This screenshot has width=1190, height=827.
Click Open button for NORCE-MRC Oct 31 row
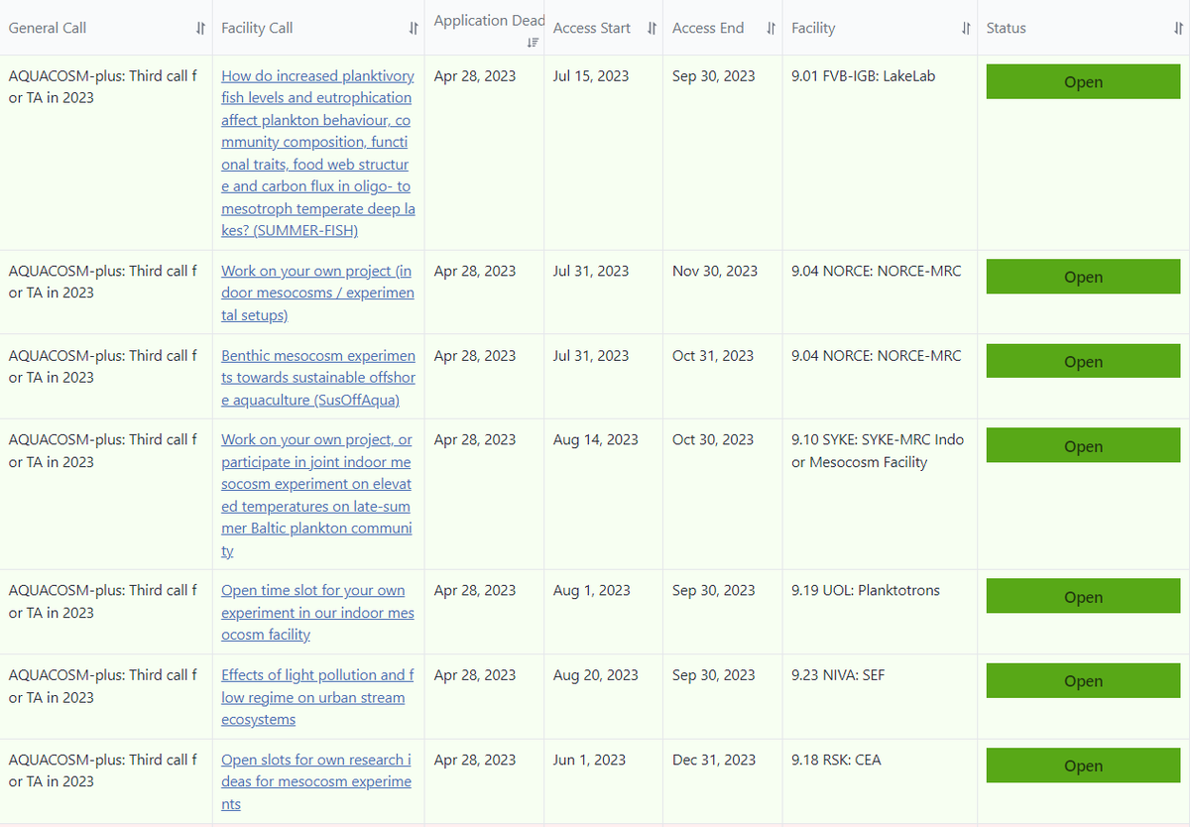1083,362
